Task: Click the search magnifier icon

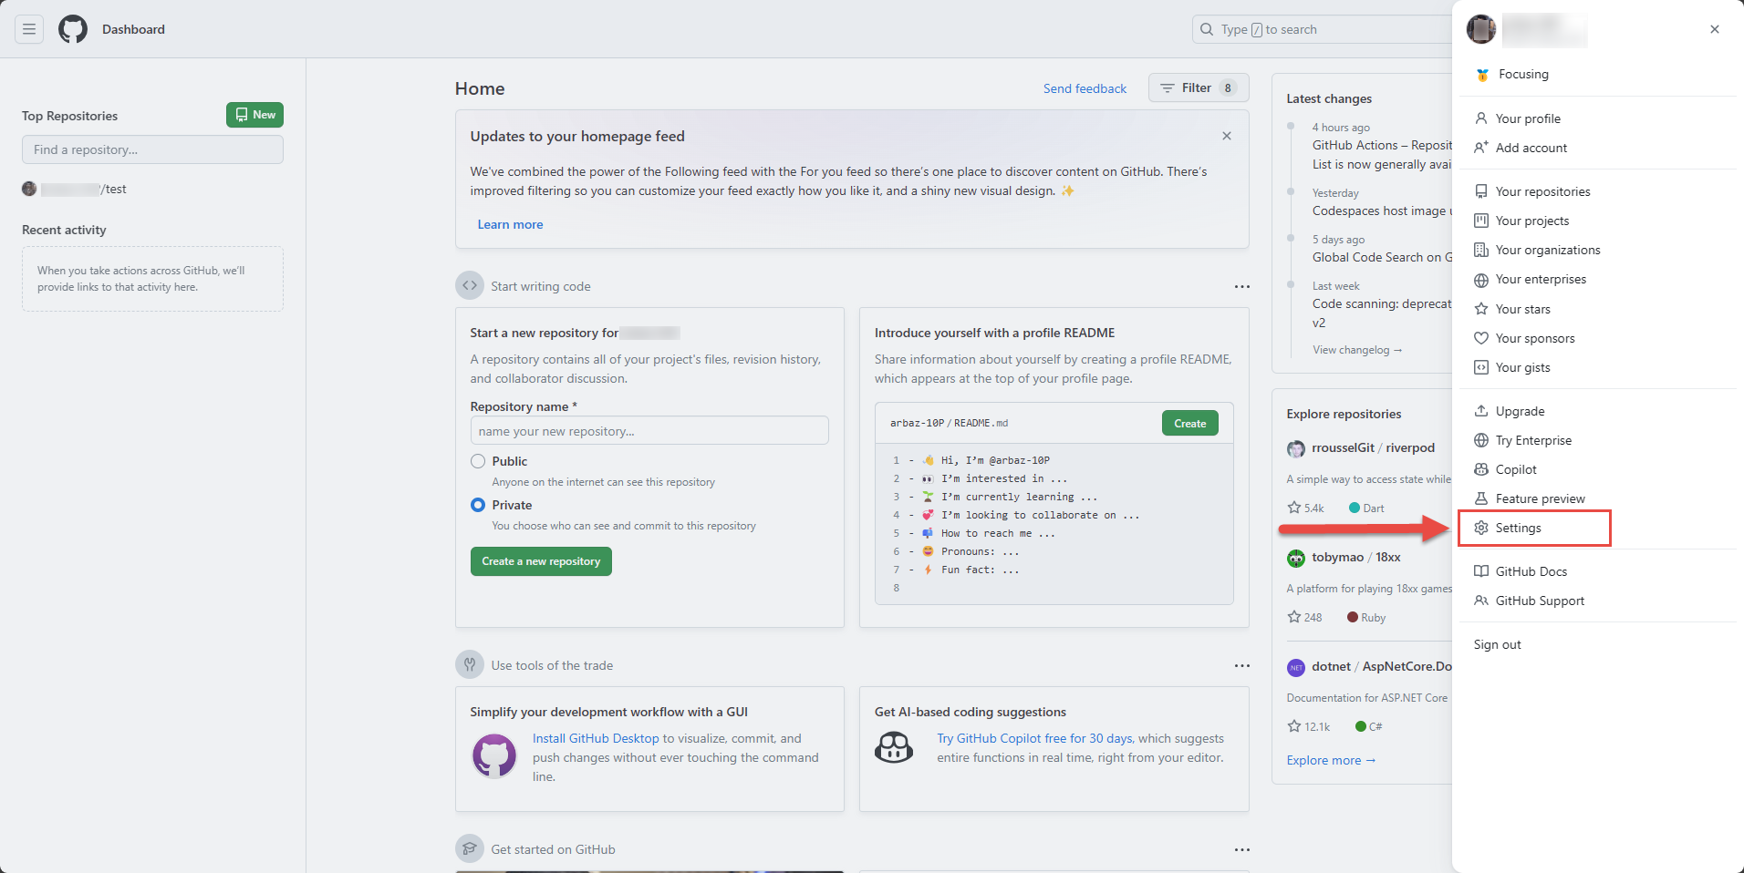Action: click(x=1206, y=29)
